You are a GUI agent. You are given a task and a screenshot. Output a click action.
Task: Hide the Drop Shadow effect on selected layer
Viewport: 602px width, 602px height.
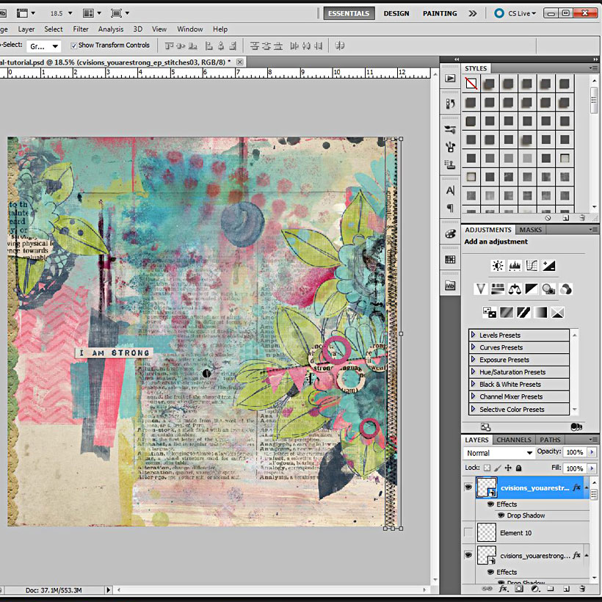pyautogui.click(x=501, y=515)
